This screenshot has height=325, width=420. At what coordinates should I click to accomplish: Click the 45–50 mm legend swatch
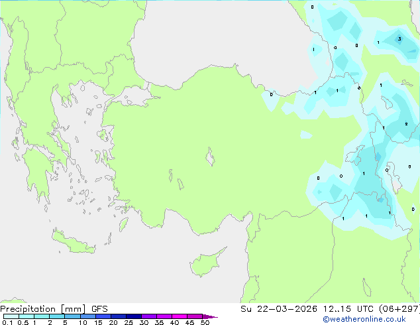[x=195, y=316]
